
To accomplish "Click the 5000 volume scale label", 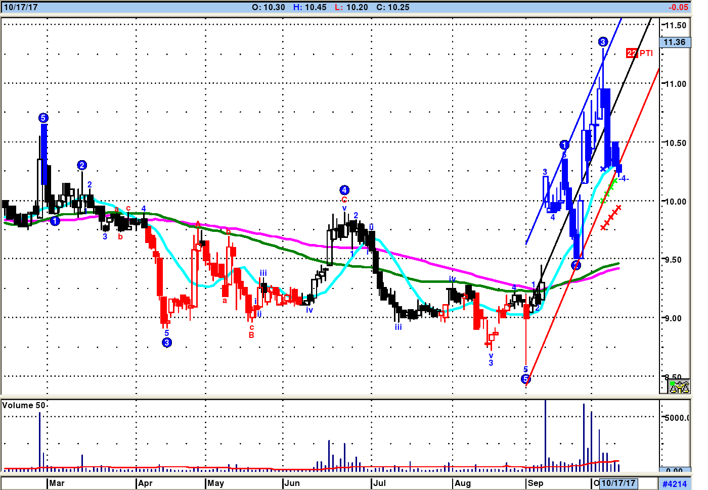I will 676,418.
